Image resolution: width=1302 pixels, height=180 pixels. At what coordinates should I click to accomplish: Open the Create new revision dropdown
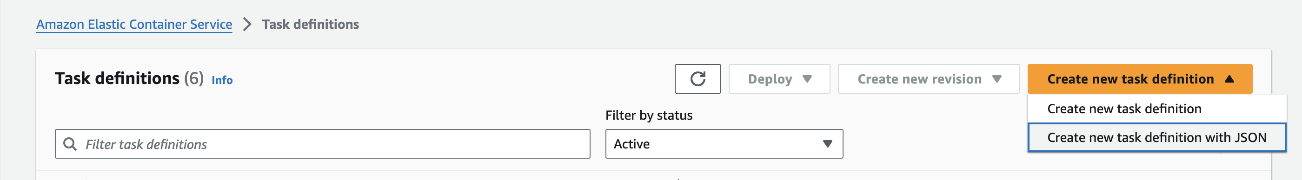(929, 79)
